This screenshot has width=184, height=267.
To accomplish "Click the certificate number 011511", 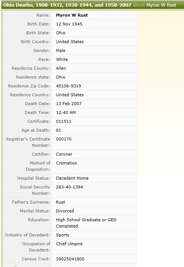I will [64, 121].
